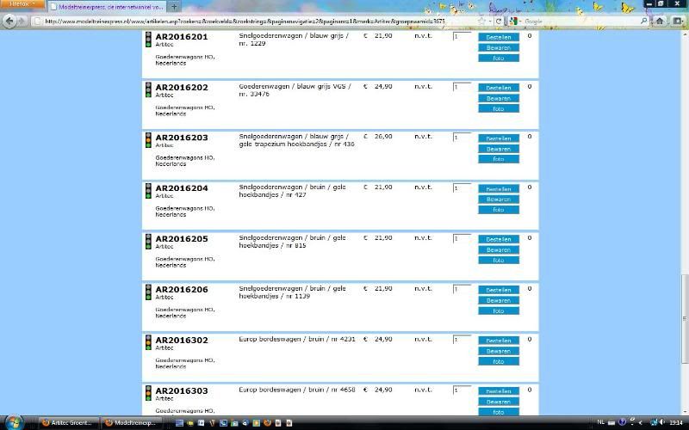
Task: Click the volume speaker tray icon
Action: 662,422
